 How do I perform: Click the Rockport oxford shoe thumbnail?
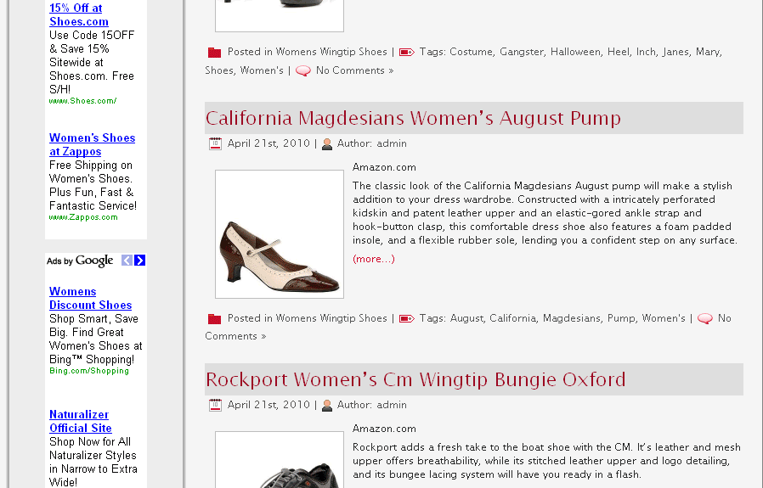(x=280, y=460)
